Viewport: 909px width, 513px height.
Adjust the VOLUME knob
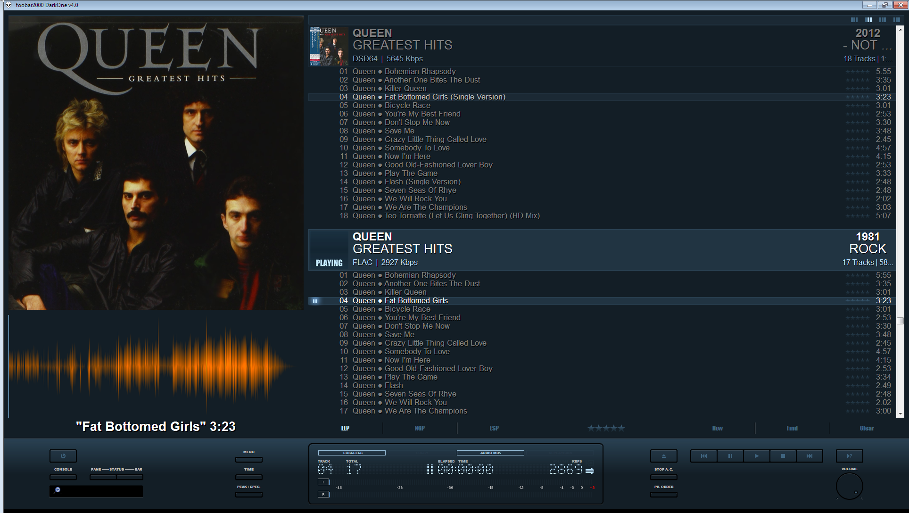coord(849,486)
